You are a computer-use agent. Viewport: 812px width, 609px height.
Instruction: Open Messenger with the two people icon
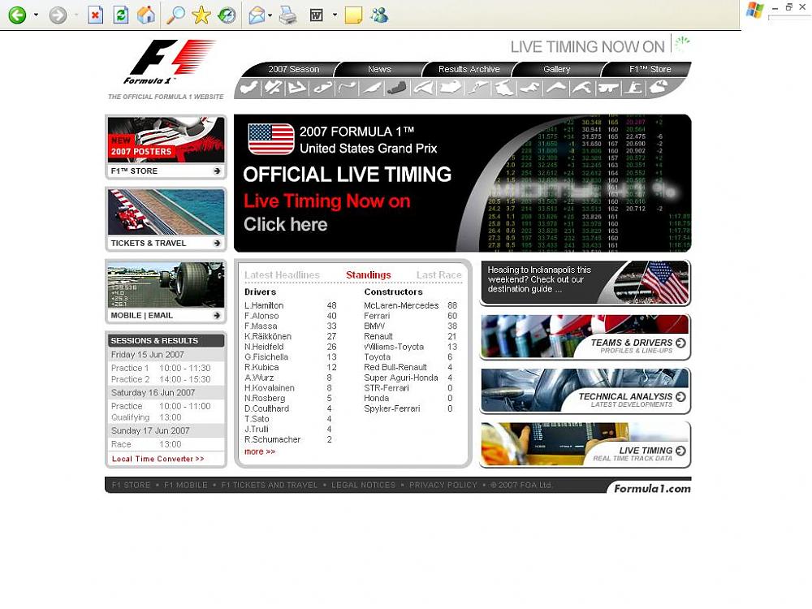(379, 15)
